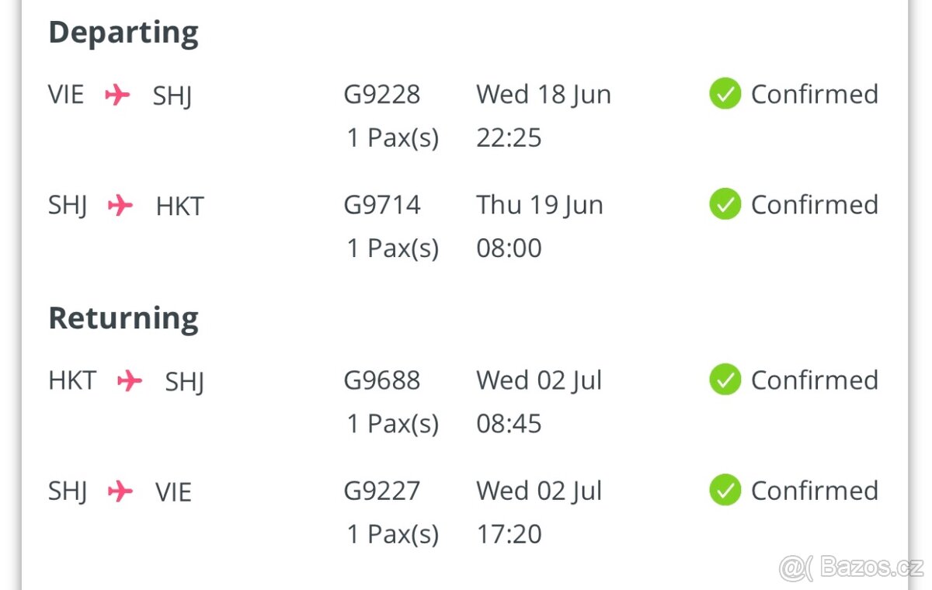The width and height of the screenshot is (932, 590).
Task: Open flight number G9228
Action: coord(382,95)
